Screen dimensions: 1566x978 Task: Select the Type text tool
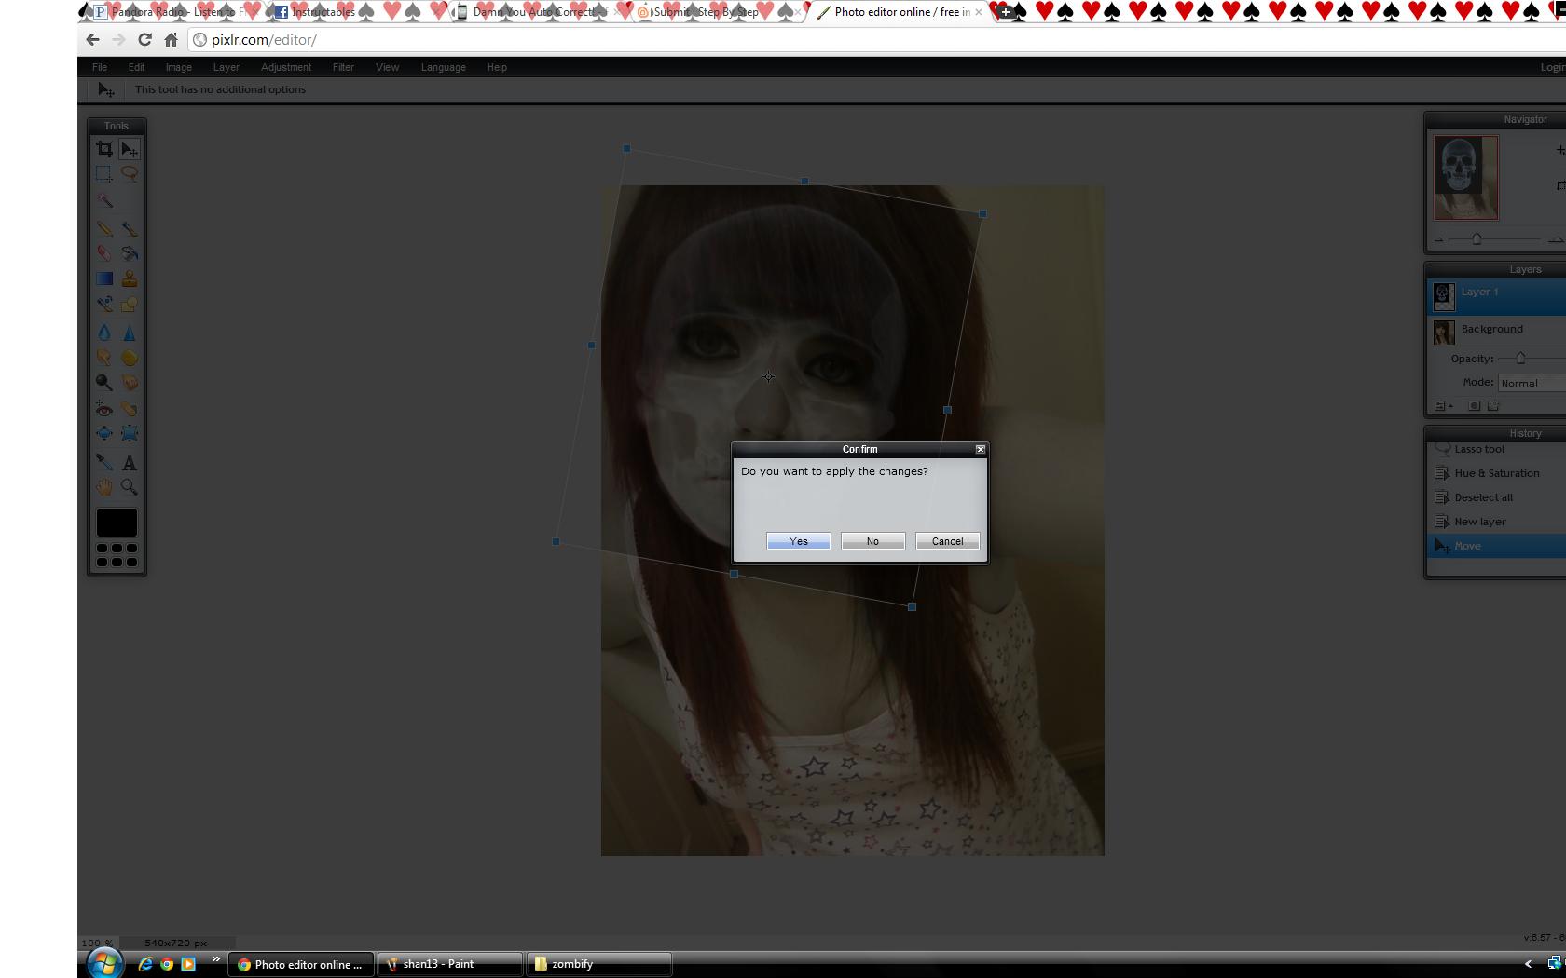click(x=130, y=462)
